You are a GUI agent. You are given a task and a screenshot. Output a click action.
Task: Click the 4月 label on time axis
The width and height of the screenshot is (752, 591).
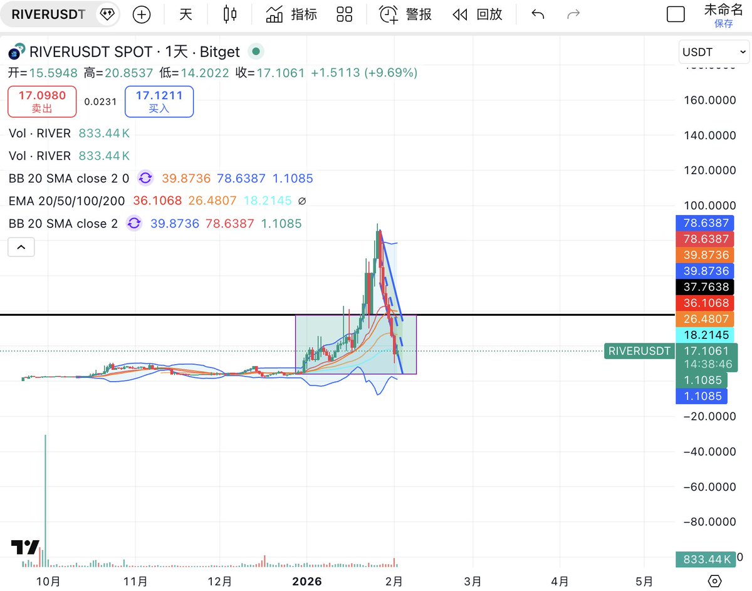[x=560, y=580]
